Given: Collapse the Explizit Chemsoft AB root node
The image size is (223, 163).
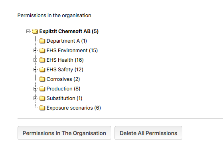Looking at the screenshot, I should tap(28, 31).
